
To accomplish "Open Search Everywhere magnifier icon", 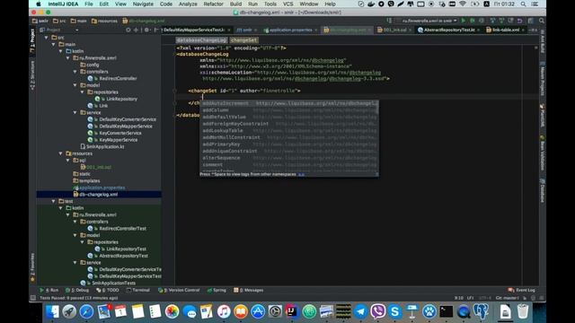I will coord(541,21).
